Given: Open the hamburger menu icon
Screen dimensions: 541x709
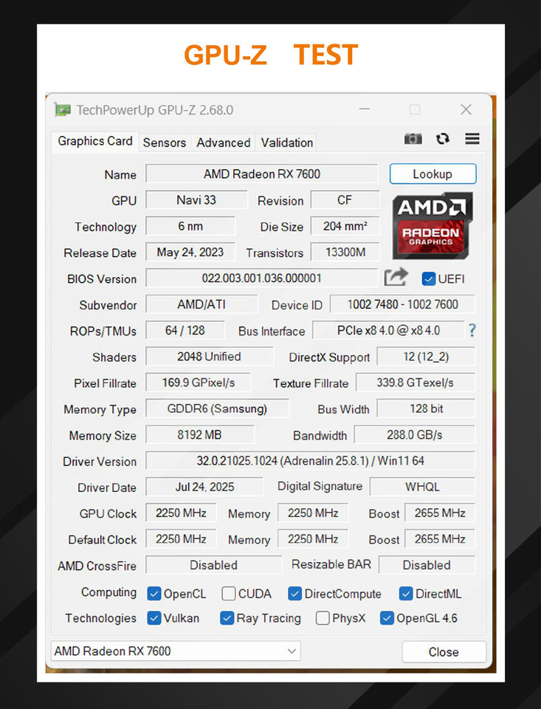Looking at the screenshot, I should coord(472,139).
